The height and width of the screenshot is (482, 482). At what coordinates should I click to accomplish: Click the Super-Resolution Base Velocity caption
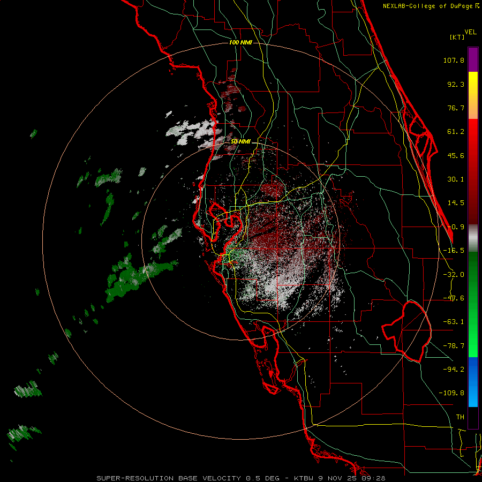tap(240, 478)
